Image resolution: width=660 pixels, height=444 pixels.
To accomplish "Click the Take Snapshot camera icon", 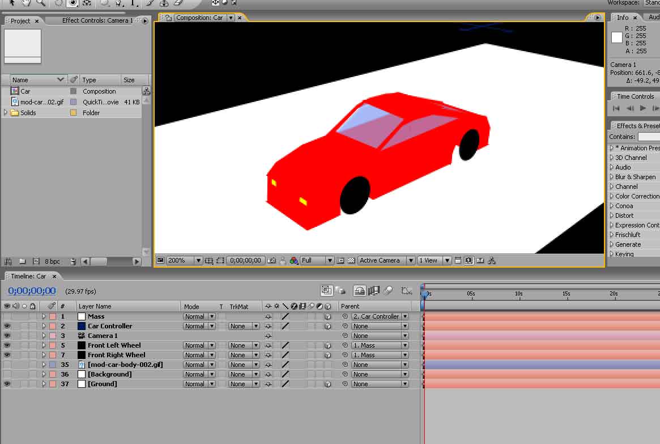I will [x=271, y=261].
